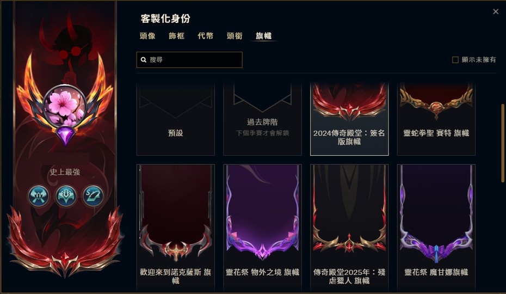Select the middle token badge icon
Viewport: 506px width, 294px height.
click(66, 196)
